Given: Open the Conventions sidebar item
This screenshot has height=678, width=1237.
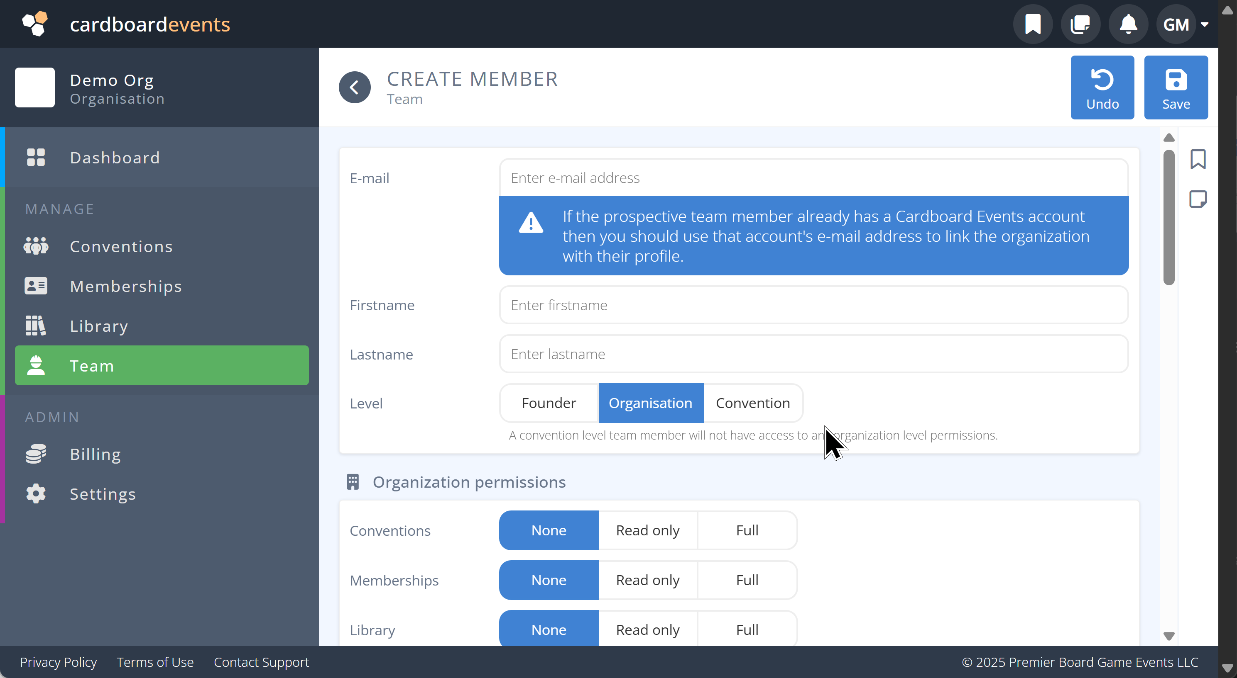Looking at the screenshot, I should coord(121,246).
